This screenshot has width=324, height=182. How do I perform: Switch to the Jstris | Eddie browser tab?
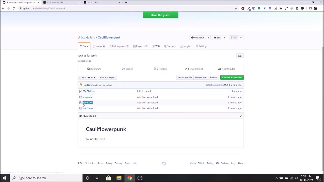tap(101, 2)
